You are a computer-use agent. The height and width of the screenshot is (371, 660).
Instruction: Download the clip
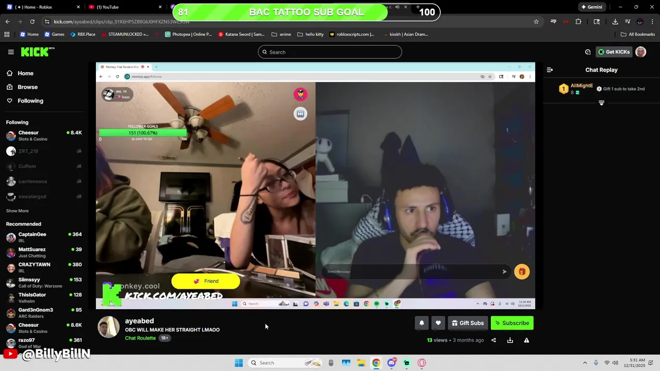pos(510,340)
